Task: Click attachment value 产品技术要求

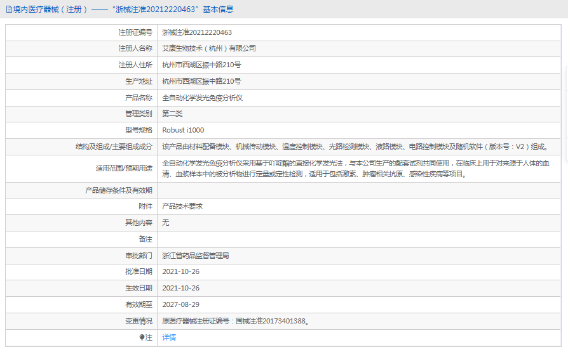Action: [182, 206]
